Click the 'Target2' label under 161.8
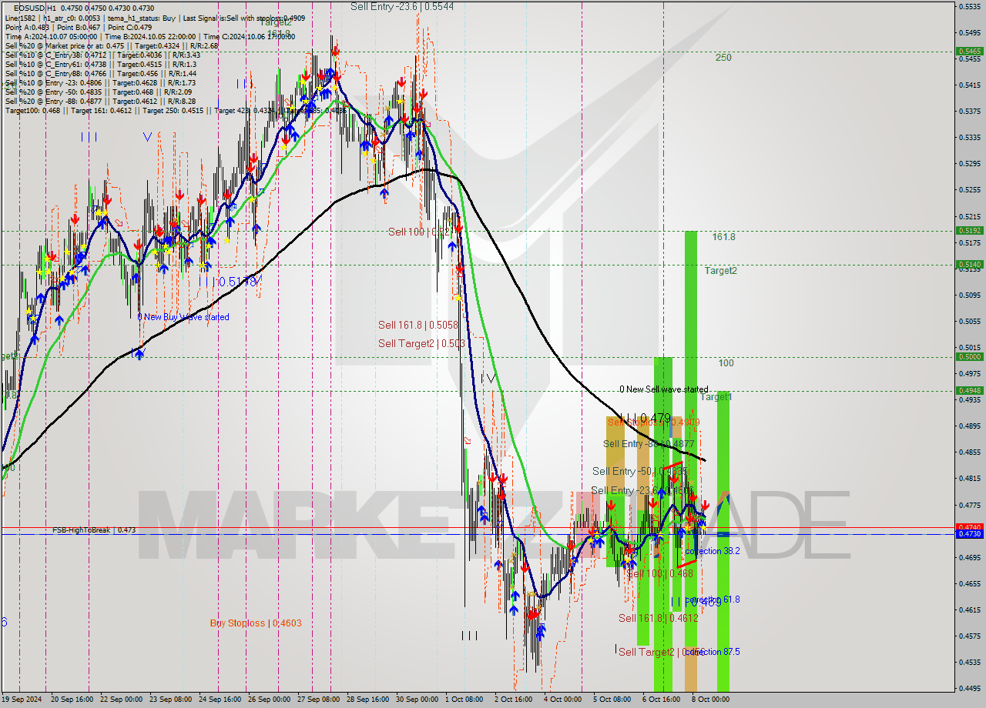This screenshot has height=708, width=986. (x=720, y=271)
